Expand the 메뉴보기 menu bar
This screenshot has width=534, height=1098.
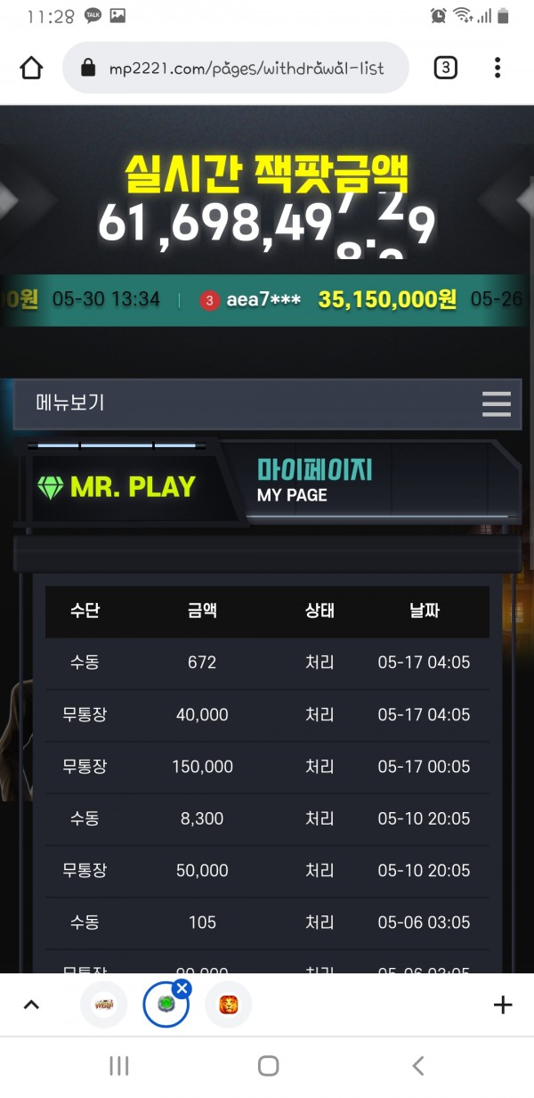click(267, 403)
